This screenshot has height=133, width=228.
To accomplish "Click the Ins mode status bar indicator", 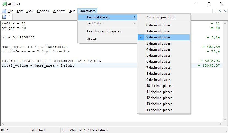I will [64, 130].
